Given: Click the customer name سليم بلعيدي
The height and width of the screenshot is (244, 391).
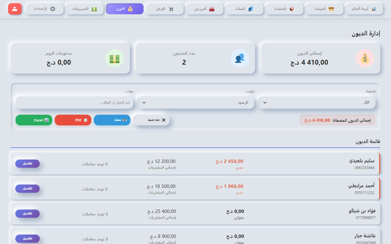Looking at the screenshot, I should pyautogui.click(x=362, y=161).
